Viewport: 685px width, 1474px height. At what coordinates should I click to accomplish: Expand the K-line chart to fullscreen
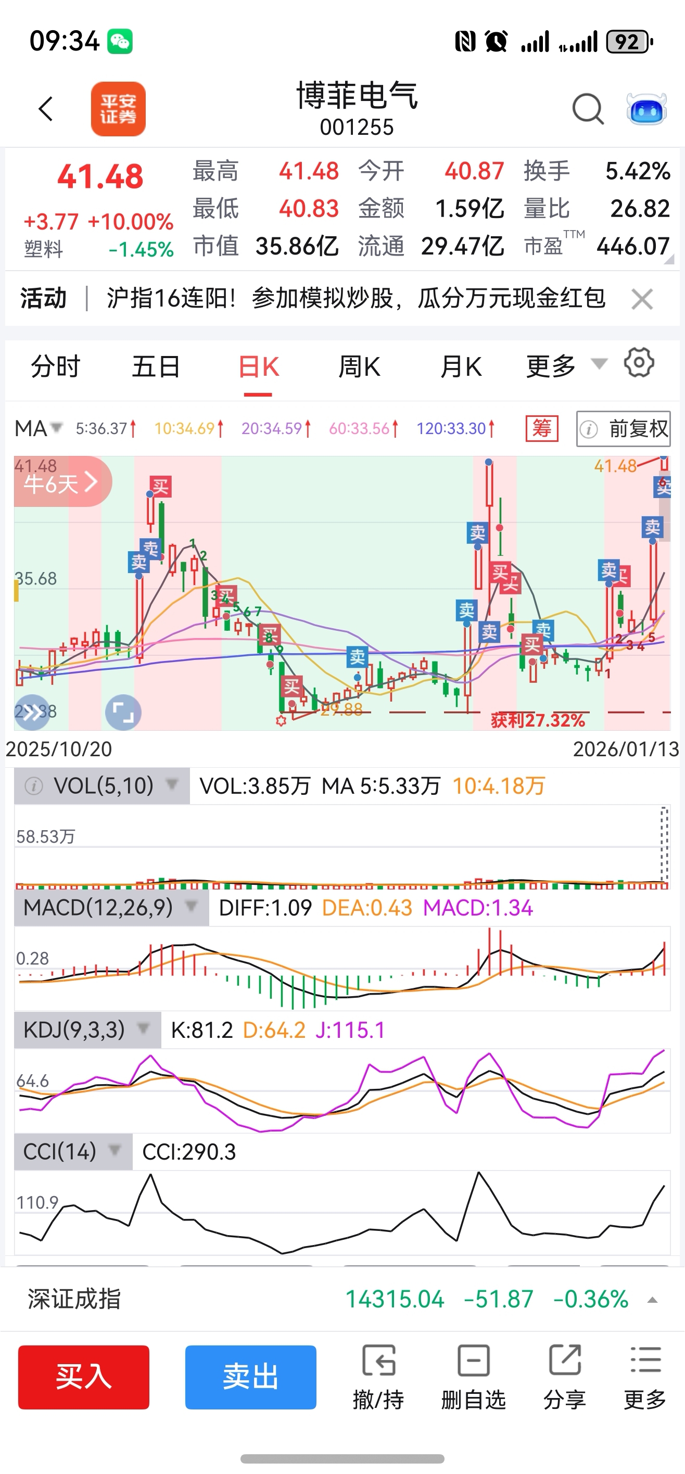[x=123, y=713]
